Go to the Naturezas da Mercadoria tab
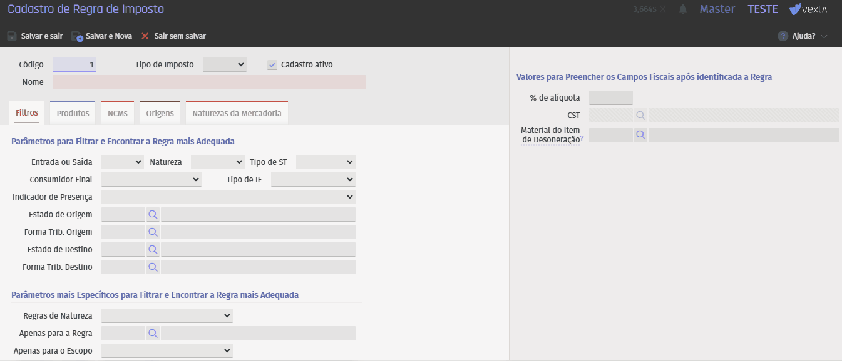 click(x=237, y=114)
